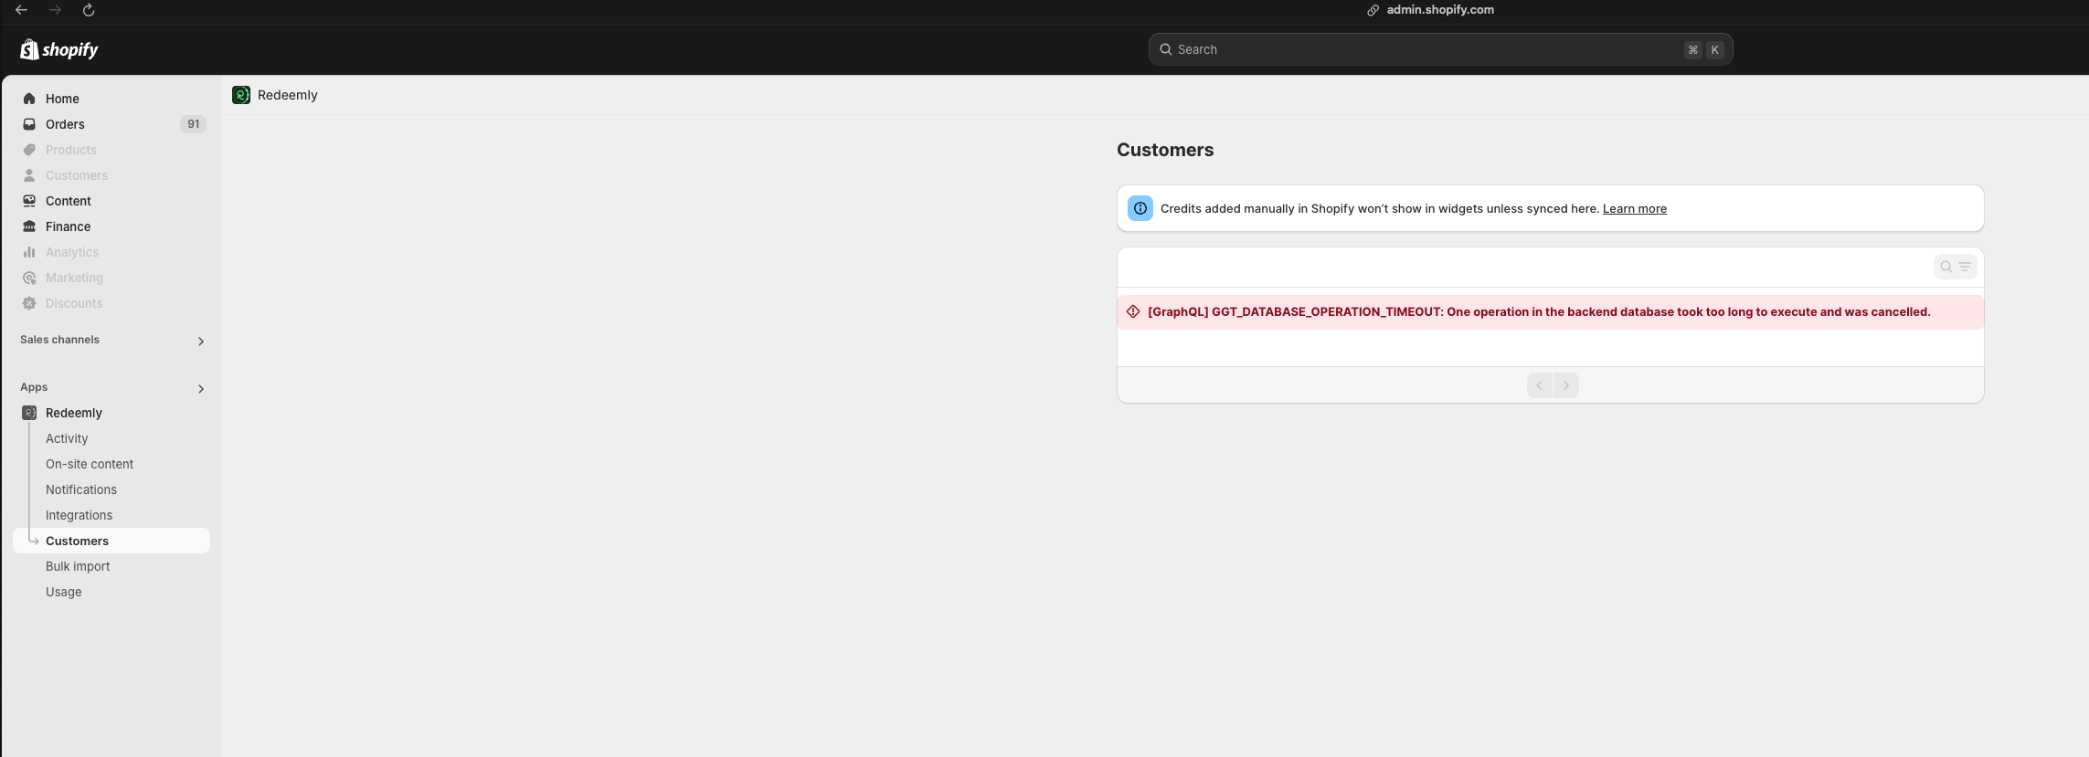Click the info icon in credits banner
The image size is (2089, 757).
1140,208
